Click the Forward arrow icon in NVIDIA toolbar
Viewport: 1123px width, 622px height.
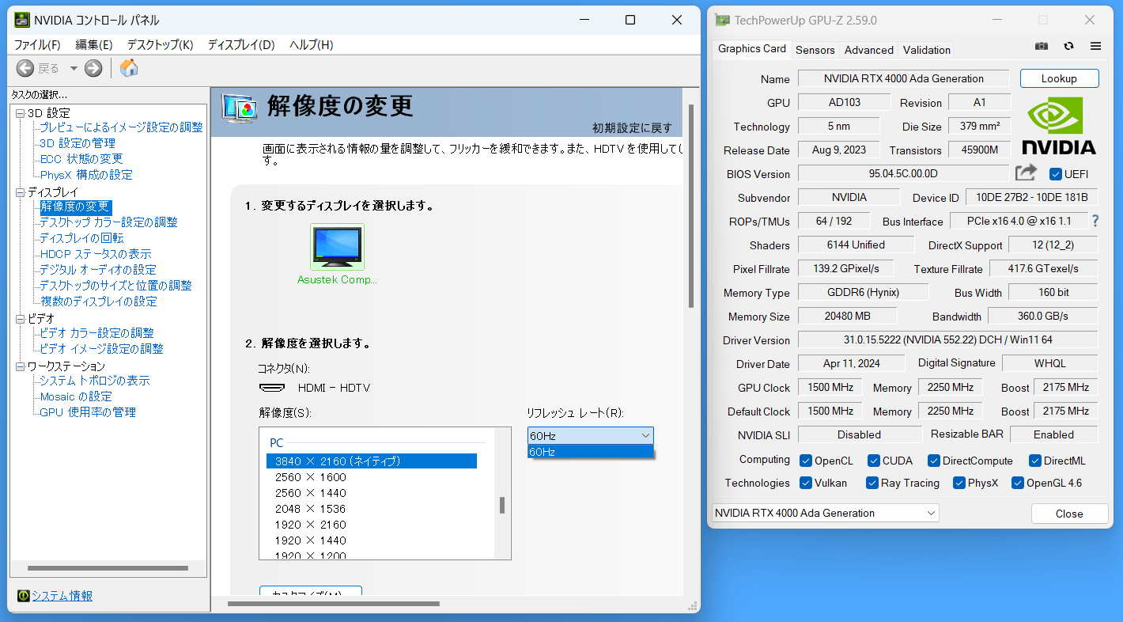pyautogui.click(x=93, y=68)
